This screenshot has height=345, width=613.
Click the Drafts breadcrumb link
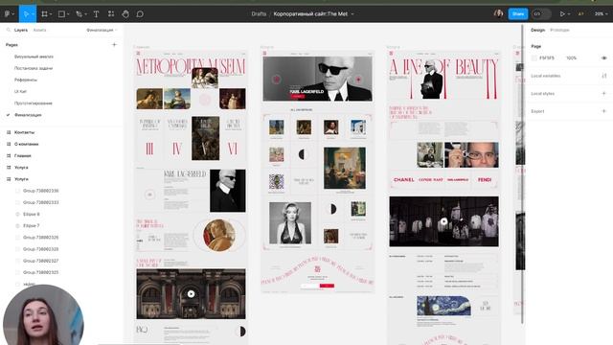[259, 13]
